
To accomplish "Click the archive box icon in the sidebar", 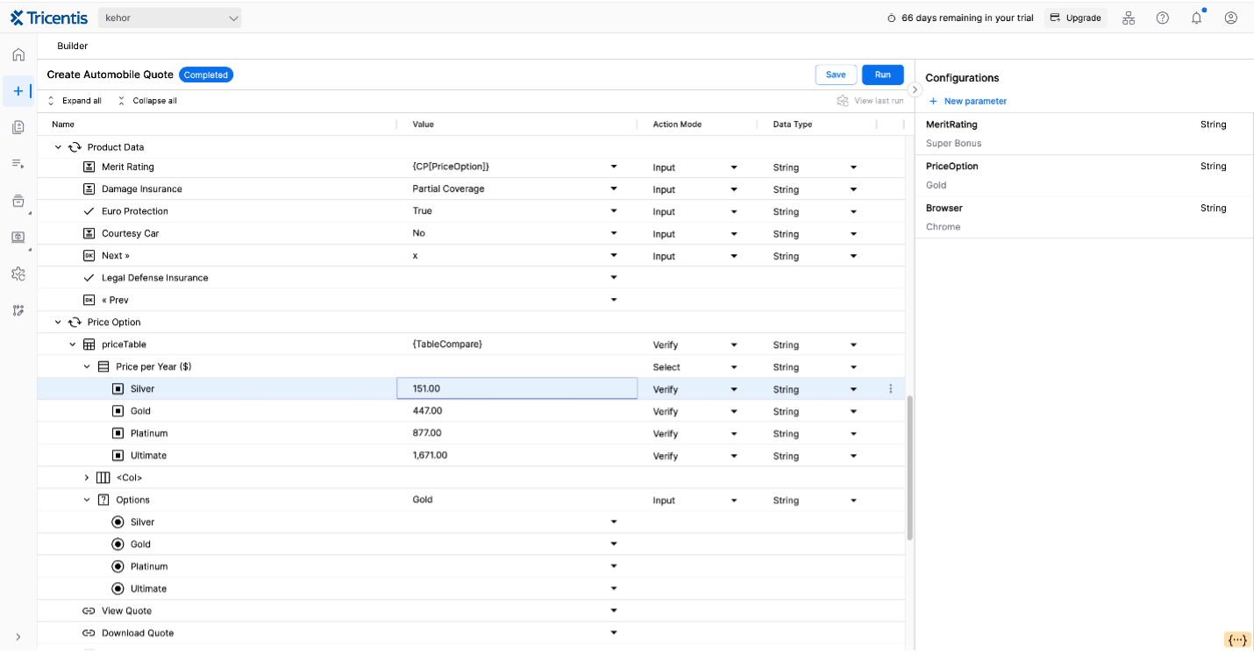I will click(18, 200).
